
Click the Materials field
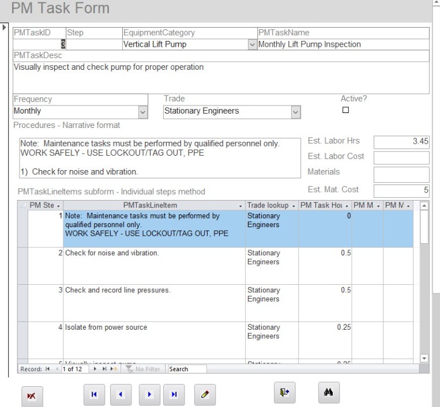point(401,175)
